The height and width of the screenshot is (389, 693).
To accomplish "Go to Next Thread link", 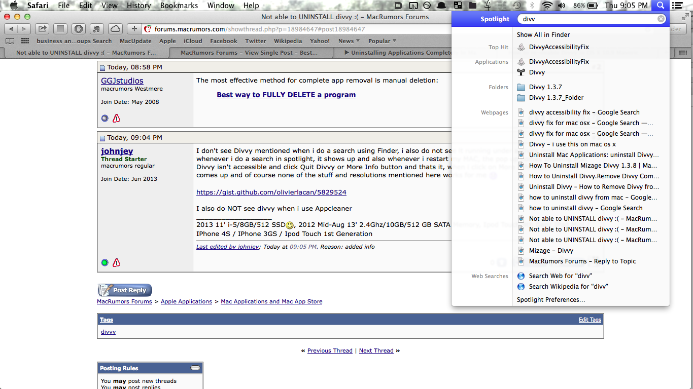I will (376, 351).
